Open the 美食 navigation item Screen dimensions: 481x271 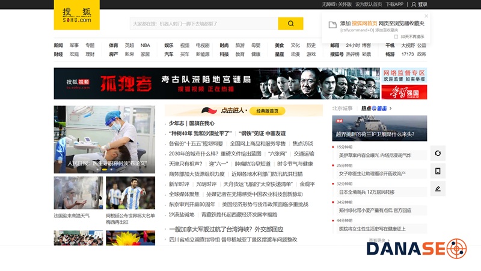pos(279,45)
